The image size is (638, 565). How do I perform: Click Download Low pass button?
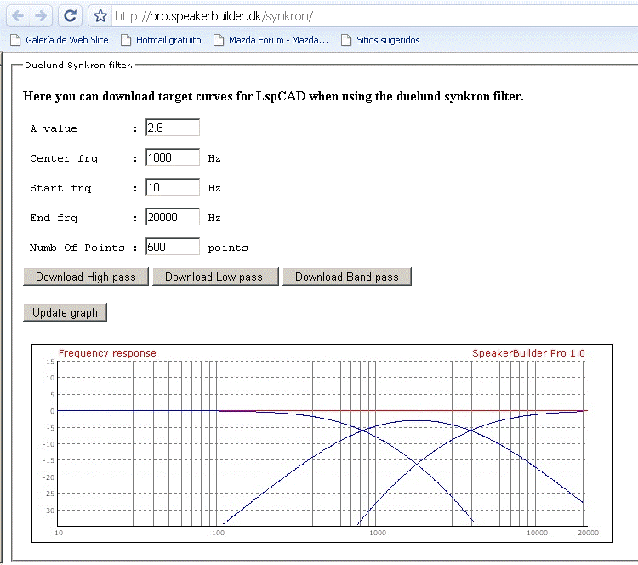point(215,277)
